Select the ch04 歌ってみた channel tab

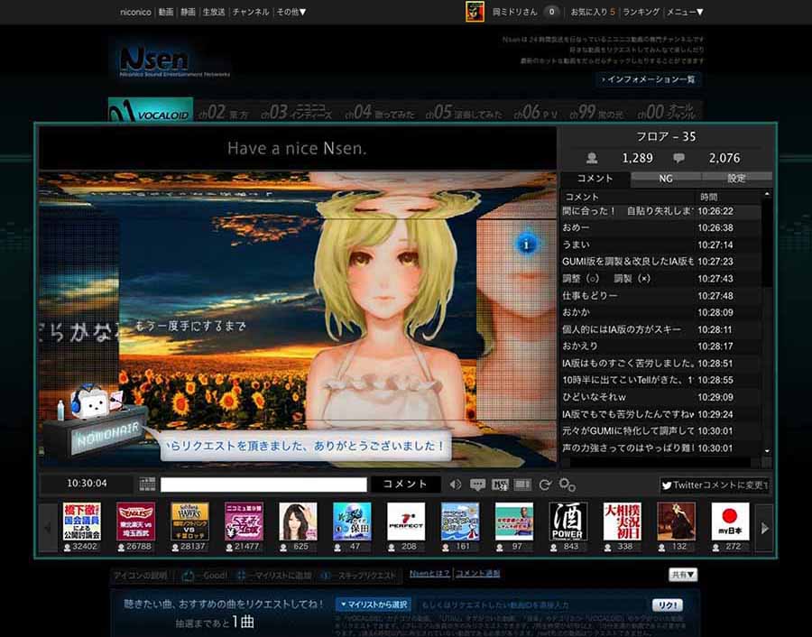tap(380, 112)
